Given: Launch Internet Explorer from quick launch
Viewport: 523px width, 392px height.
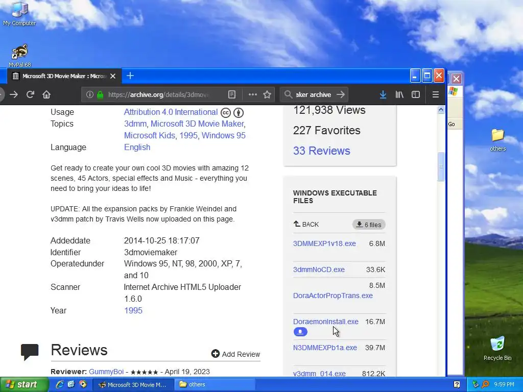Looking at the screenshot, I should point(60,384).
